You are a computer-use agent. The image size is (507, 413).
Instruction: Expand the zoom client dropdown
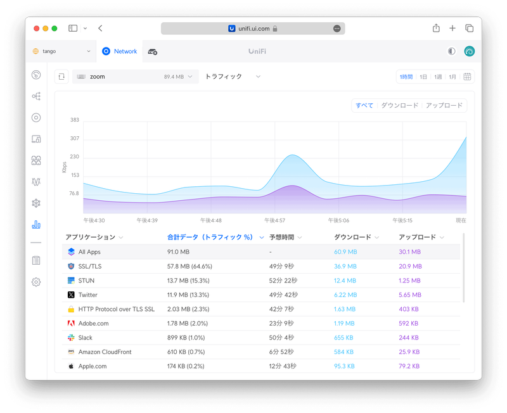tap(136, 77)
